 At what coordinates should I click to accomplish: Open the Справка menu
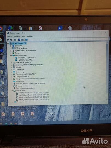tap(30, 36)
